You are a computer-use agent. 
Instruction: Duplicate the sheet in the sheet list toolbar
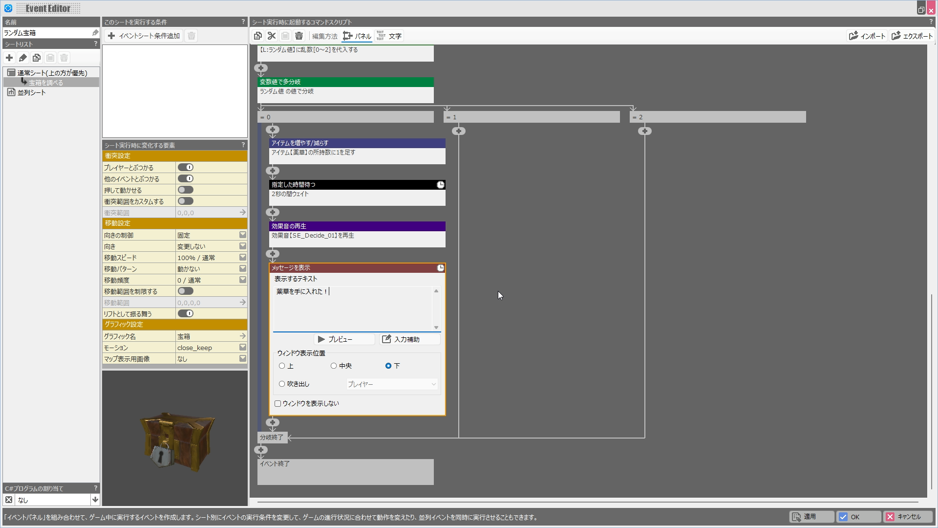pyautogui.click(x=37, y=58)
